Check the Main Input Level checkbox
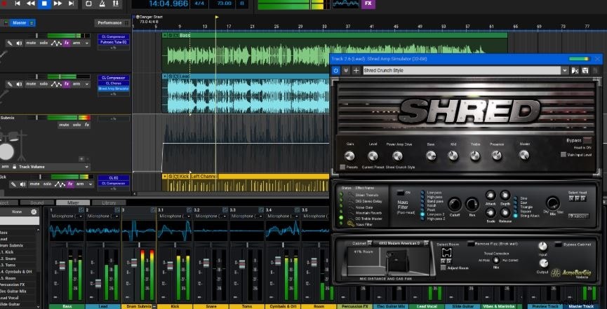 (x=563, y=155)
